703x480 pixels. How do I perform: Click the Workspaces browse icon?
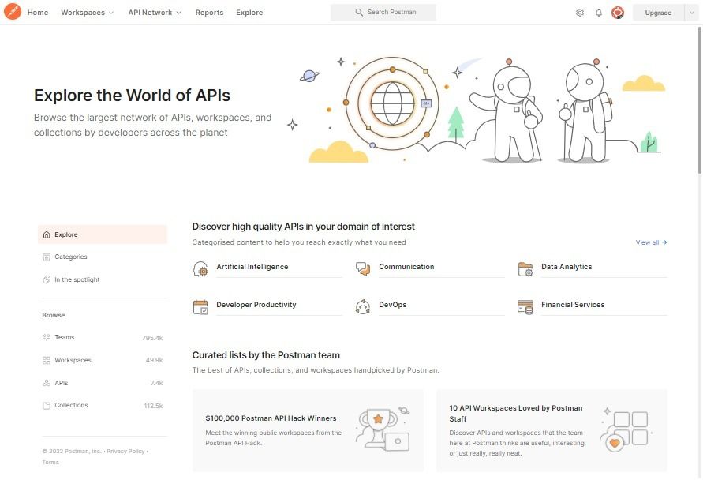(47, 360)
